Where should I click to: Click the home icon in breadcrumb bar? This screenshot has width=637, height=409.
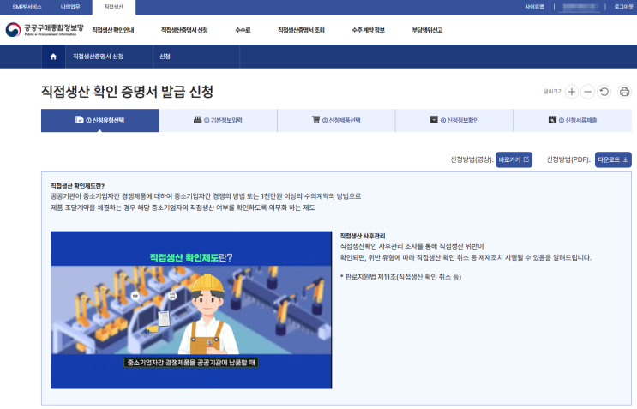[x=53, y=57]
